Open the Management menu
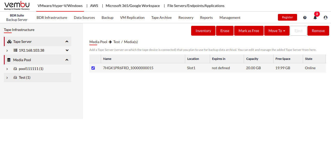The width and height of the screenshot is (331, 150). tap(230, 18)
